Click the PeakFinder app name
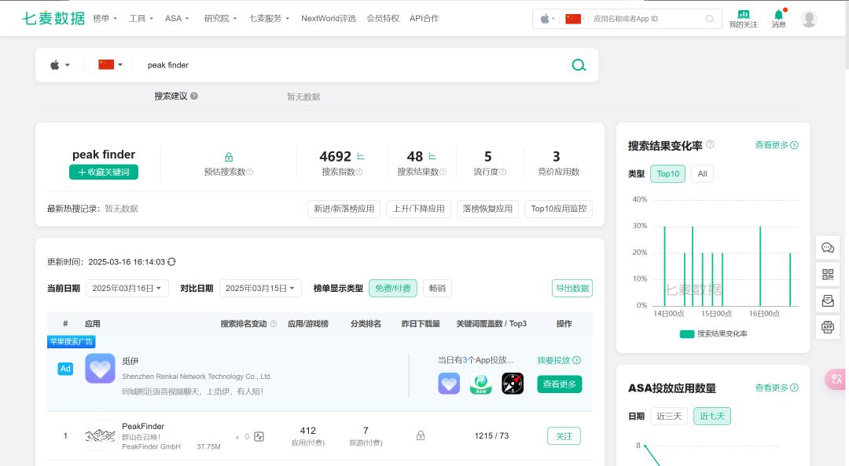 click(143, 426)
